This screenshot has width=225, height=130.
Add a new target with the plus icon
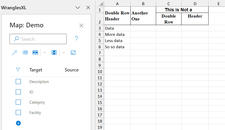coord(18,123)
